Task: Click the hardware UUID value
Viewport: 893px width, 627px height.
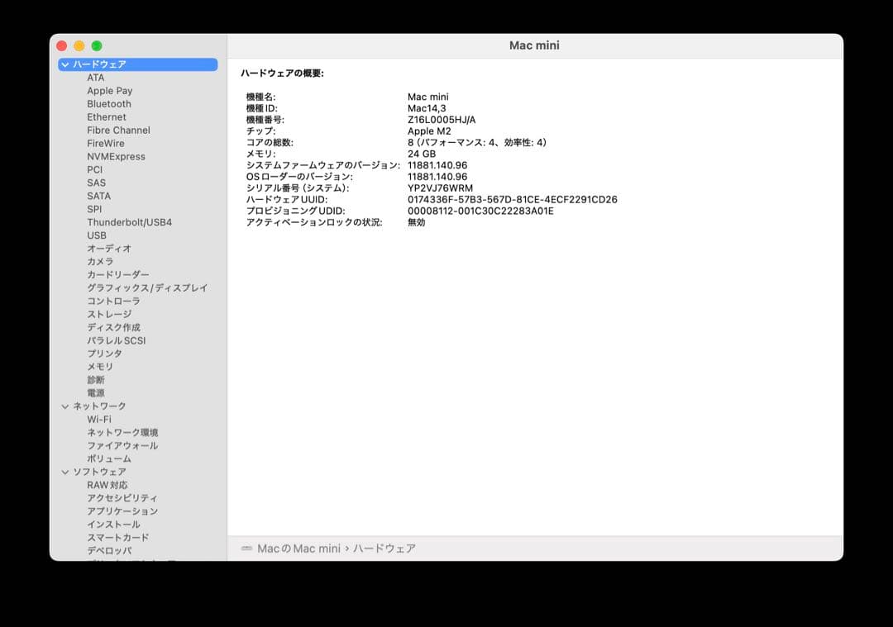Action: (x=513, y=200)
